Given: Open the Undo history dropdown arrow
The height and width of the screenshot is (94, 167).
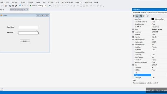Looking at the screenshot, I should click(x=22, y=6).
